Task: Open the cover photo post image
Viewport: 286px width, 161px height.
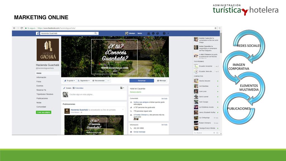Action: pos(94,125)
